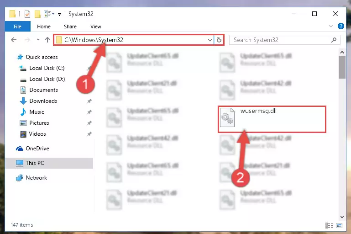Go back using the Back arrow
351x234 pixels.
pos(14,40)
